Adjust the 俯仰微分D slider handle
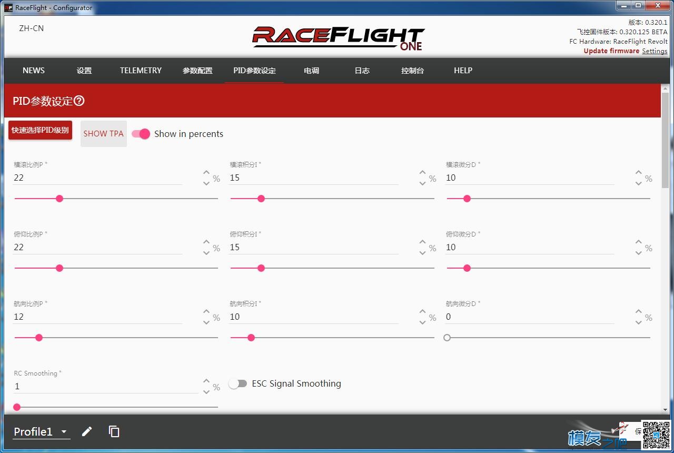The image size is (674, 453). pos(467,268)
